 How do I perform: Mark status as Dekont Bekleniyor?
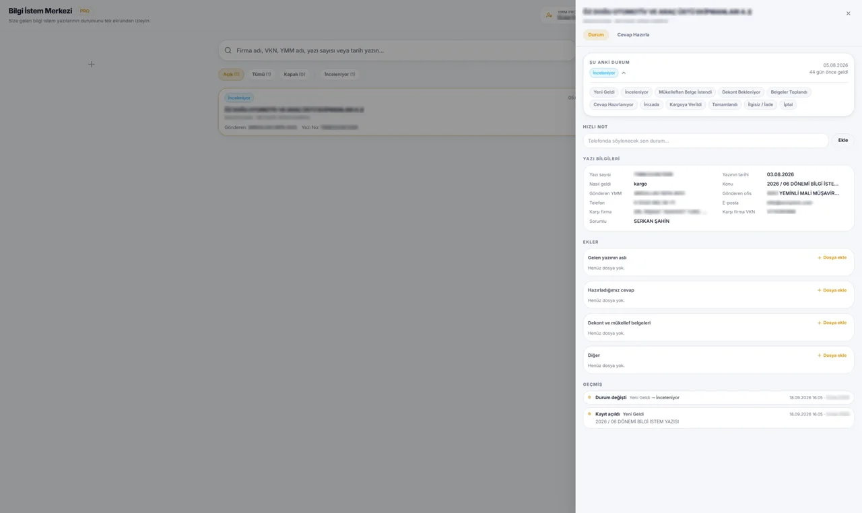tap(741, 92)
